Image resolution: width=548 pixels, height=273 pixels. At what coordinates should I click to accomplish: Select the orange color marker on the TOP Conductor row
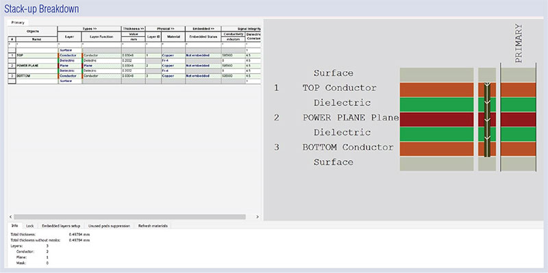click(x=58, y=55)
